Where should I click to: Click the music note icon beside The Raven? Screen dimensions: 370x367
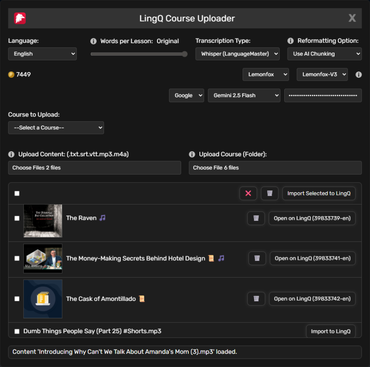102,218
